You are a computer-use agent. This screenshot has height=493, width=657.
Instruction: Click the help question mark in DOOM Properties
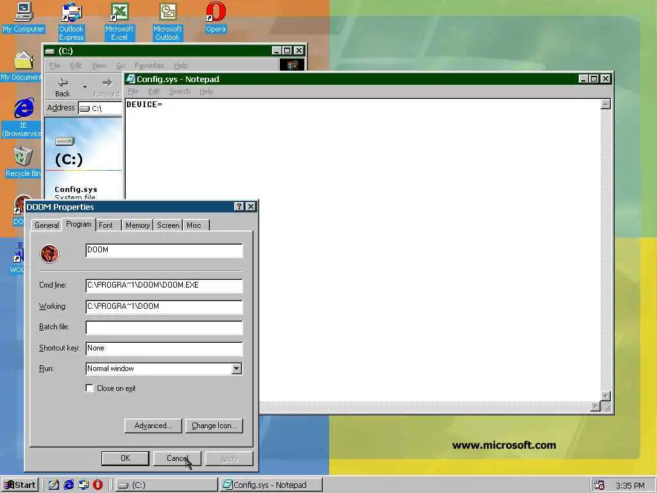point(239,206)
